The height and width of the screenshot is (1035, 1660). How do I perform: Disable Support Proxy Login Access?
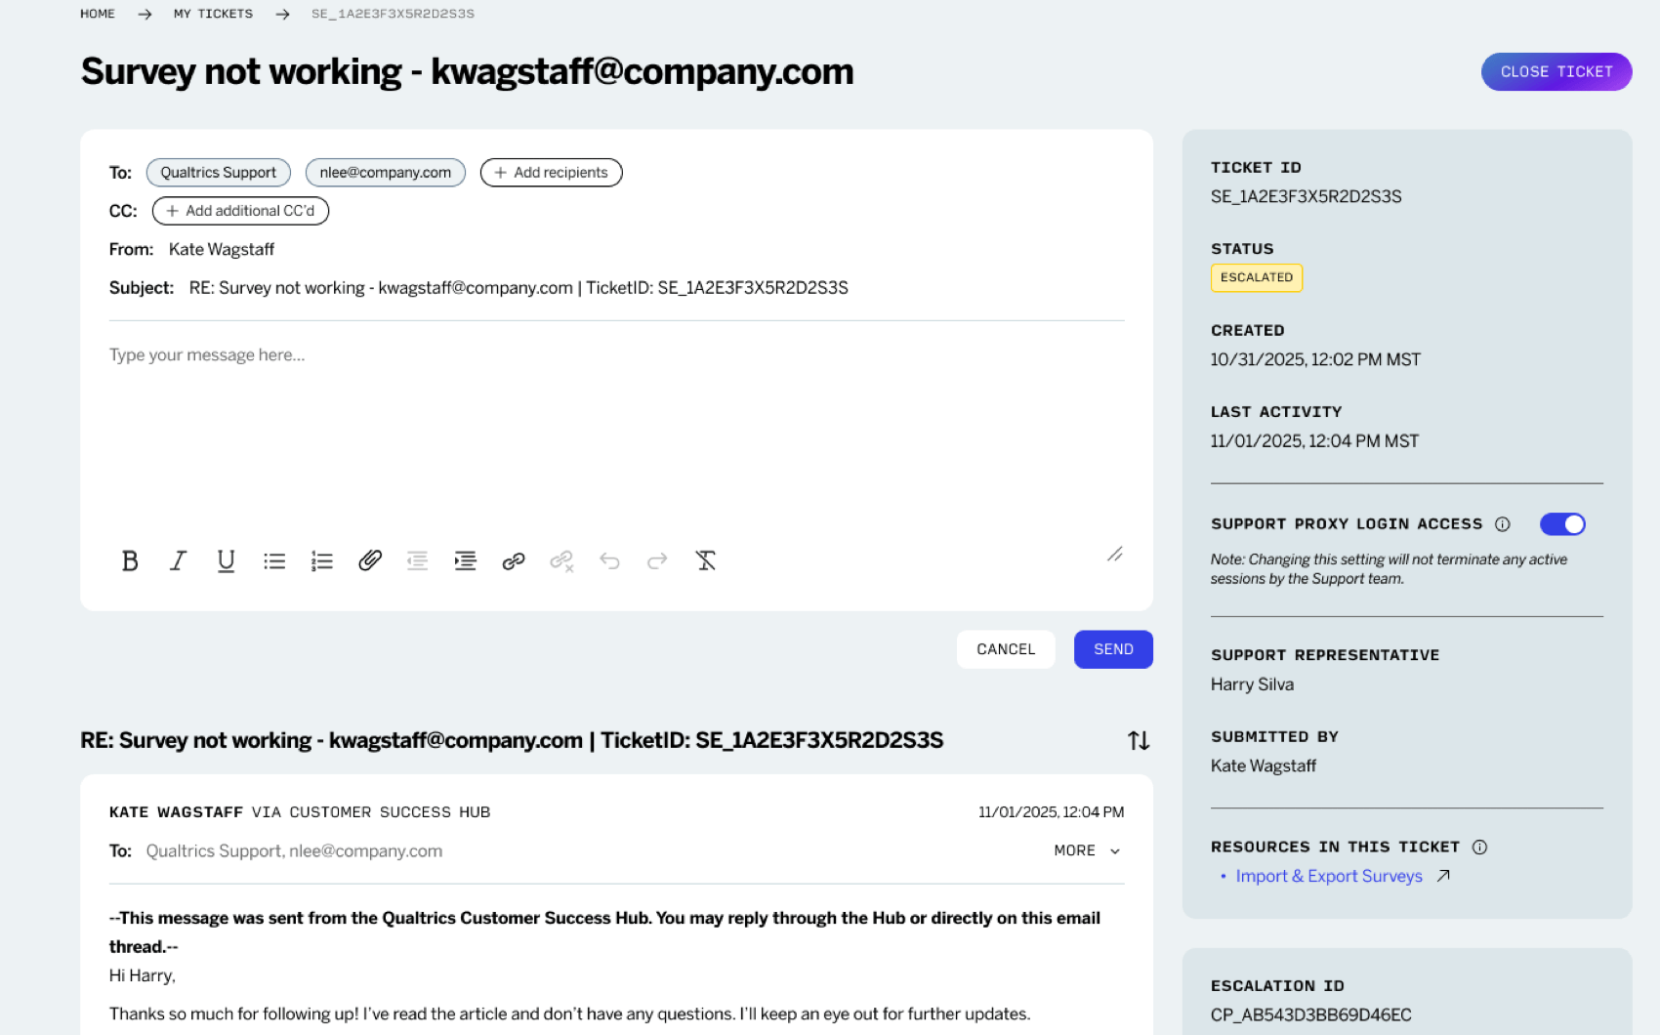point(1562,523)
